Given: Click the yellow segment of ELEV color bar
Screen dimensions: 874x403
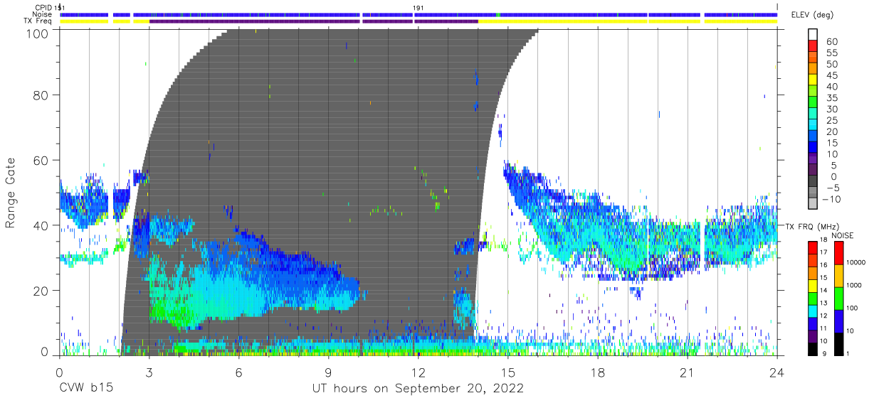Looking at the screenshot, I should pos(814,78).
